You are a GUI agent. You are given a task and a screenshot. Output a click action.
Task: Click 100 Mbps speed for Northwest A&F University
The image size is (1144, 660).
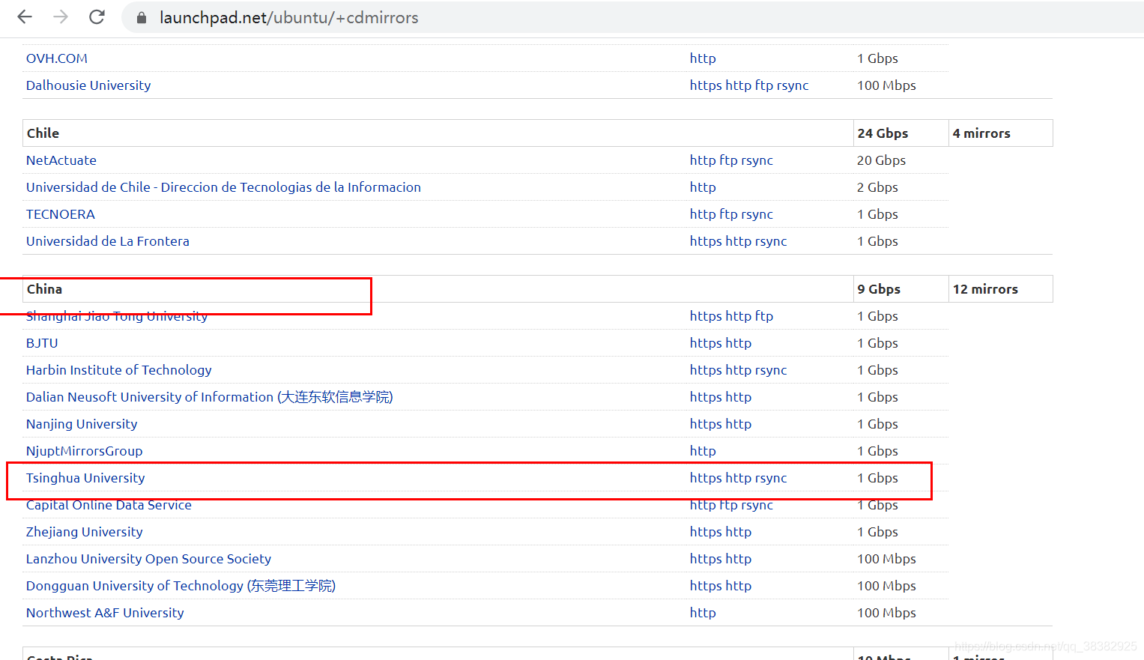click(x=887, y=613)
